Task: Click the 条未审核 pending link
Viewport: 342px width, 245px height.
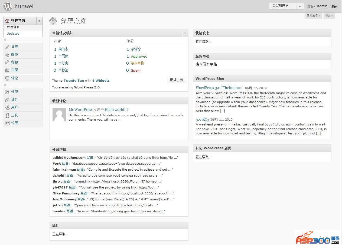Action: click(x=138, y=63)
